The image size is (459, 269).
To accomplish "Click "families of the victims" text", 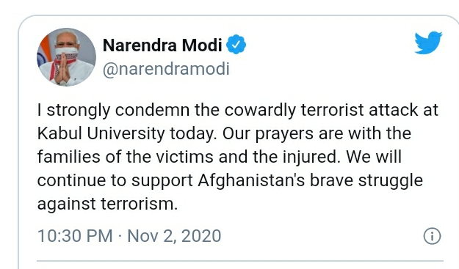I will tap(126, 157).
